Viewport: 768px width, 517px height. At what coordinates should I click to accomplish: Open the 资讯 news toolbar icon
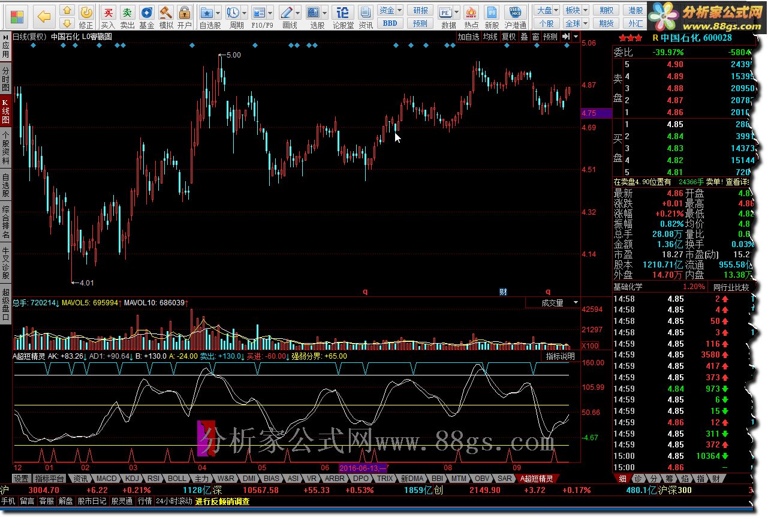pos(366,16)
